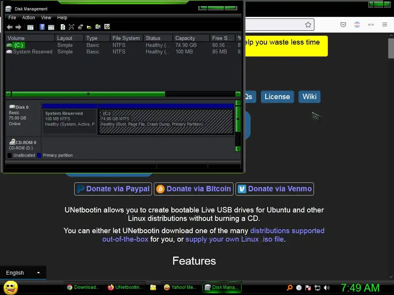Click the Donate via Venmo button

[275, 189]
